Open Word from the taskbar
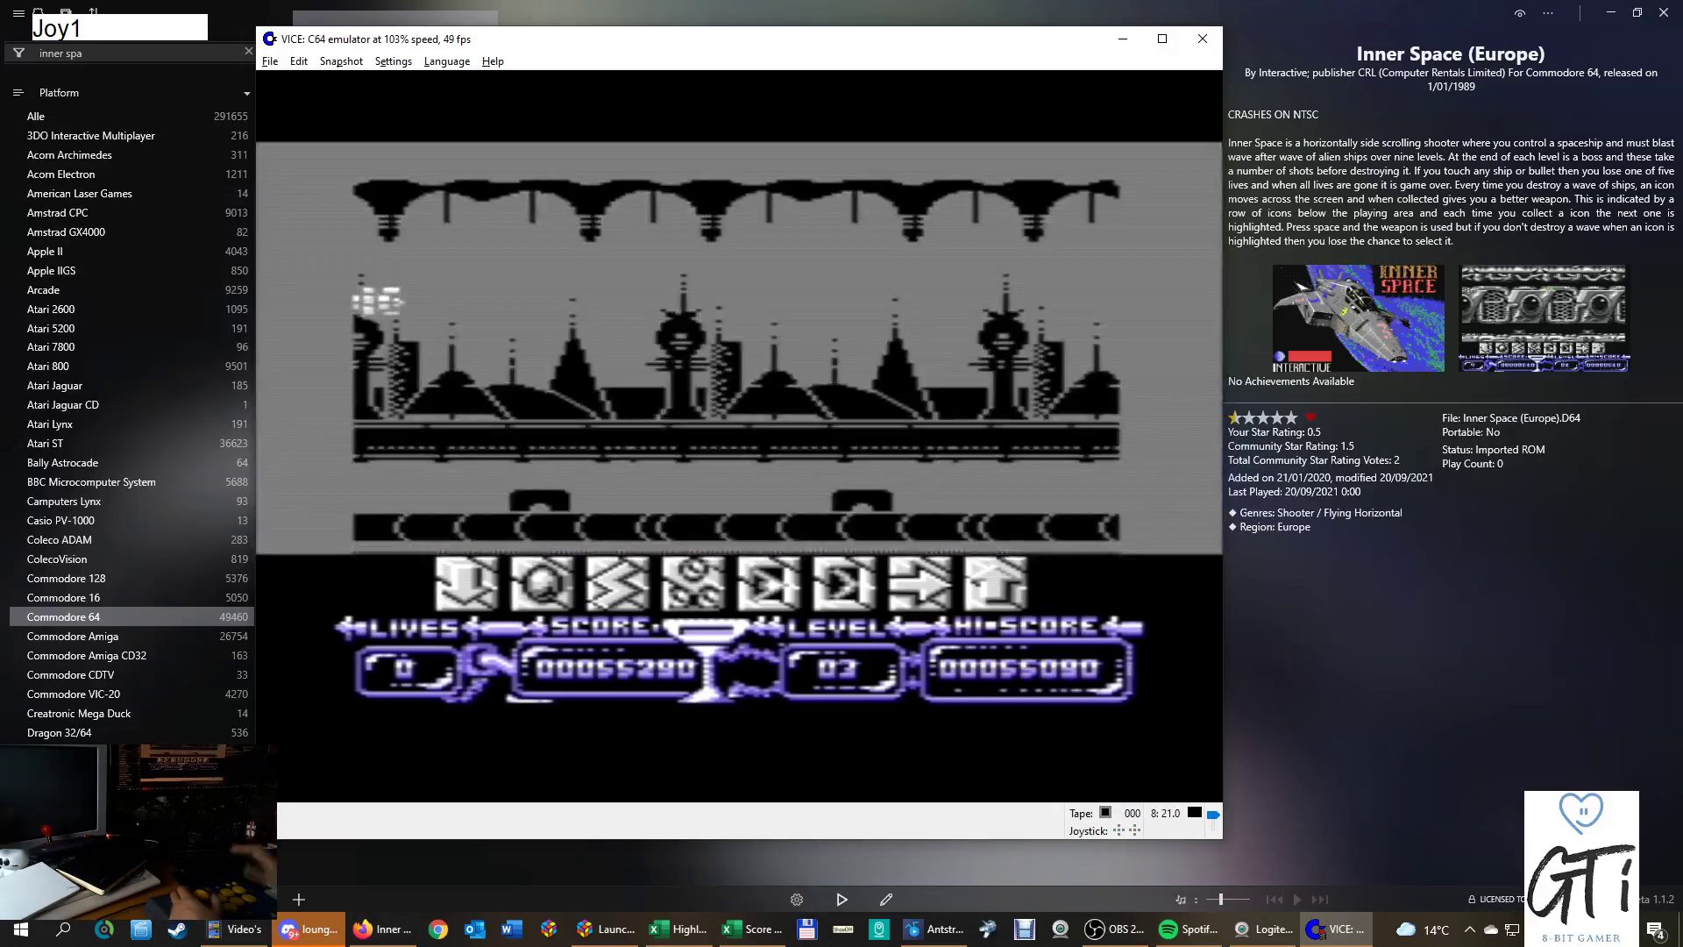This screenshot has width=1683, height=947. pos(512,929)
